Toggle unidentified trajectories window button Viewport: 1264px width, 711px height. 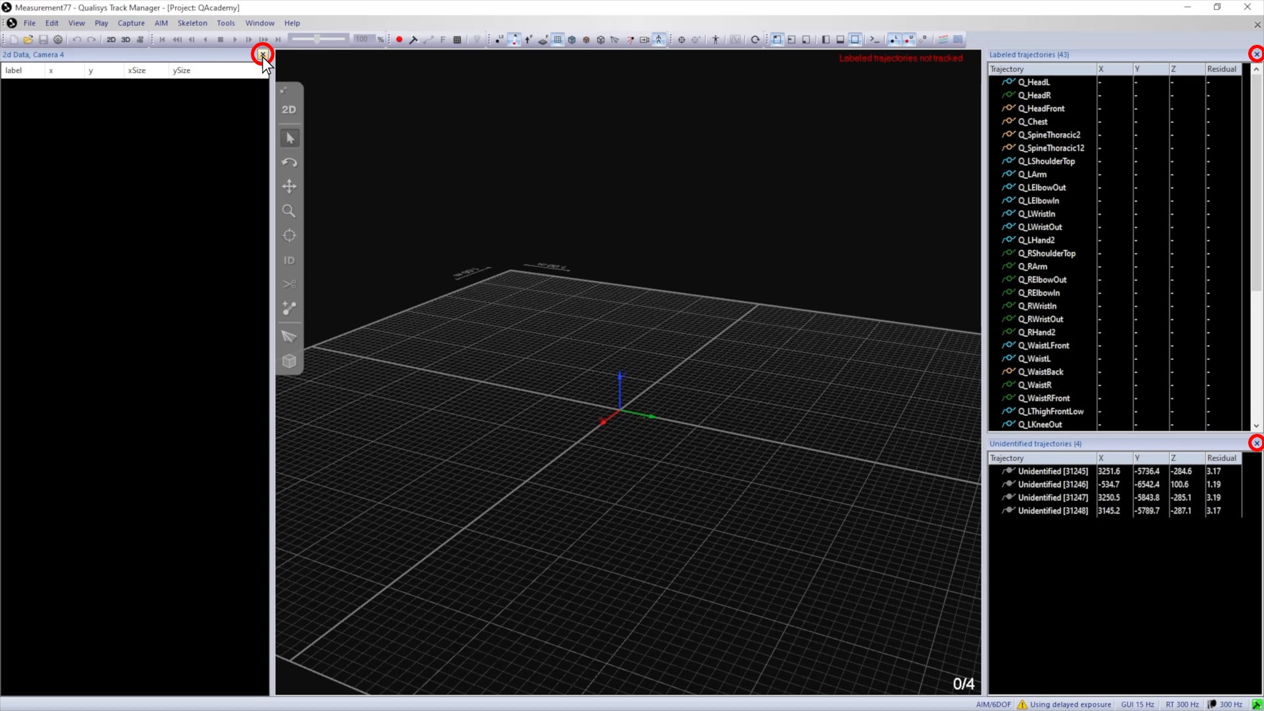(908, 39)
